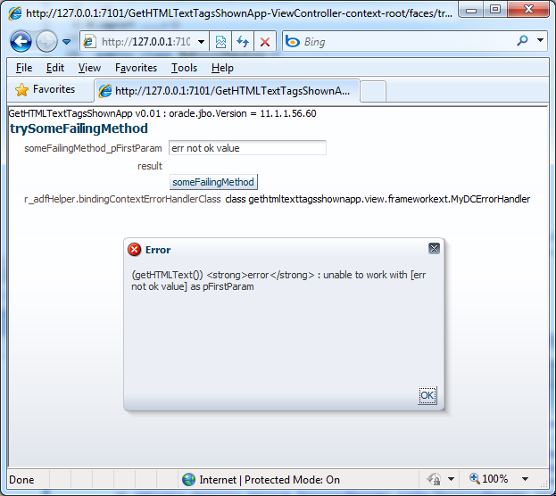Click the Internet zone globe icon

click(188, 479)
